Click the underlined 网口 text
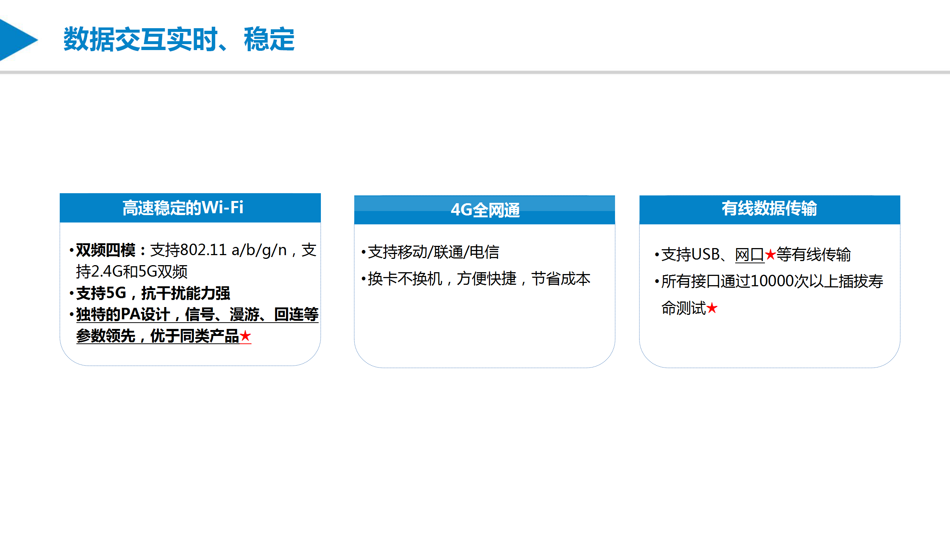Screen dimensions: 950x534 click(x=749, y=255)
